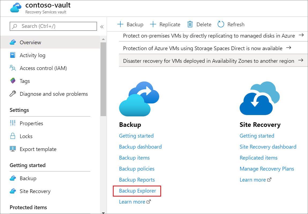Select Site Recovery under Getting started

pos(35,191)
